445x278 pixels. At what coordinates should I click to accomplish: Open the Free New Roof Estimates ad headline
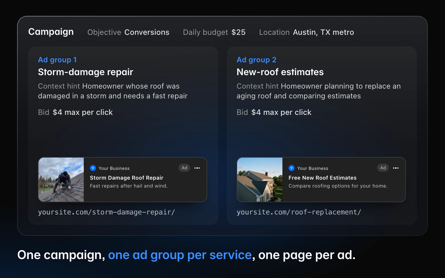point(322,178)
